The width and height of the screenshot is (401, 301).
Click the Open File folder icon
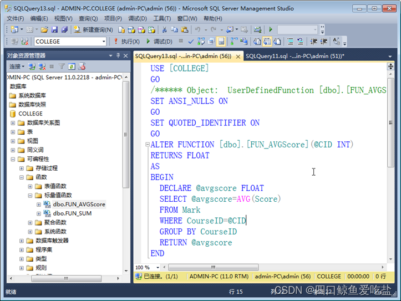[44, 29]
